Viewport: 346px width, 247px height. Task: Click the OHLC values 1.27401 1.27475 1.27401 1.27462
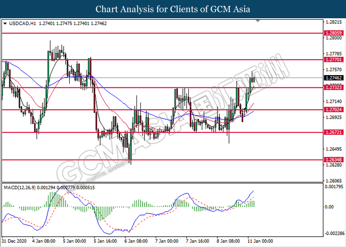[73, 23]
